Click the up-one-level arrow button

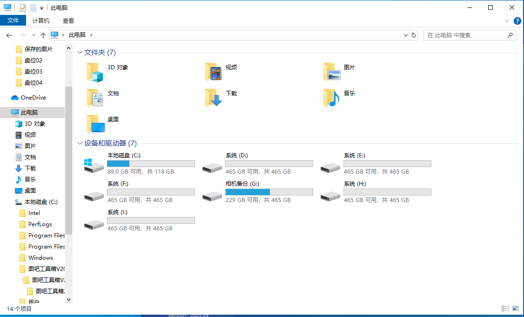pos(43,35)
